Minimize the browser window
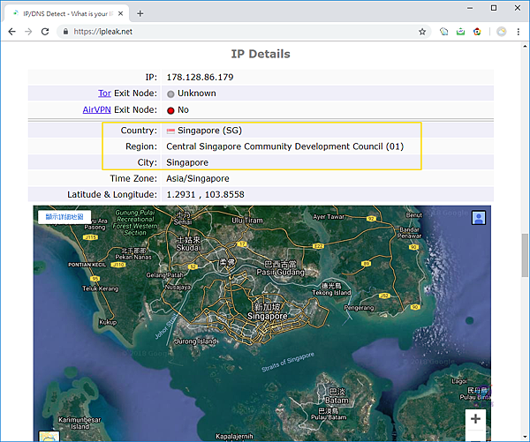Screen dimensions: 530x442 tap(470, 8)
